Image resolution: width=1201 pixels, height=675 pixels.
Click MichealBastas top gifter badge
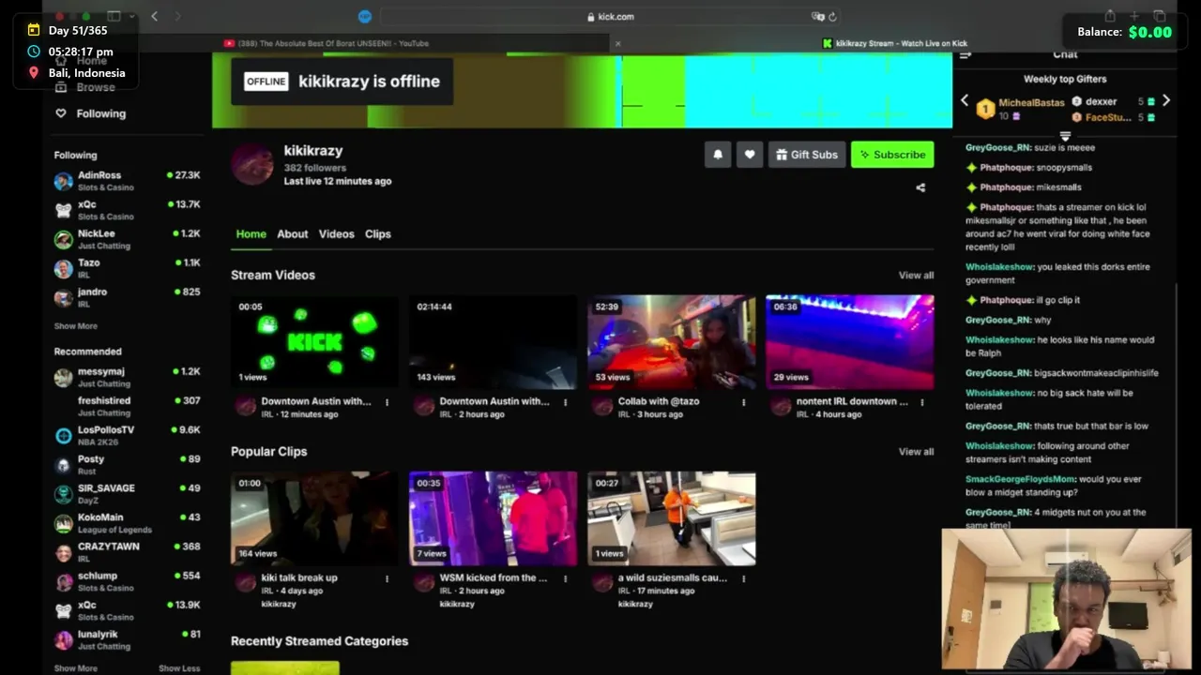tap(985, 109)
